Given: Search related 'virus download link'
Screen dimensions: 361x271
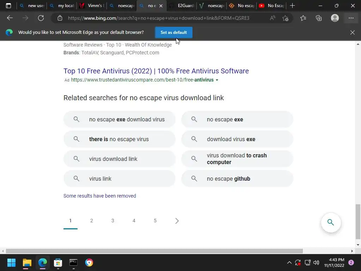Looking at the screenshot, I should pyautogui.click(x=120, y=159).
